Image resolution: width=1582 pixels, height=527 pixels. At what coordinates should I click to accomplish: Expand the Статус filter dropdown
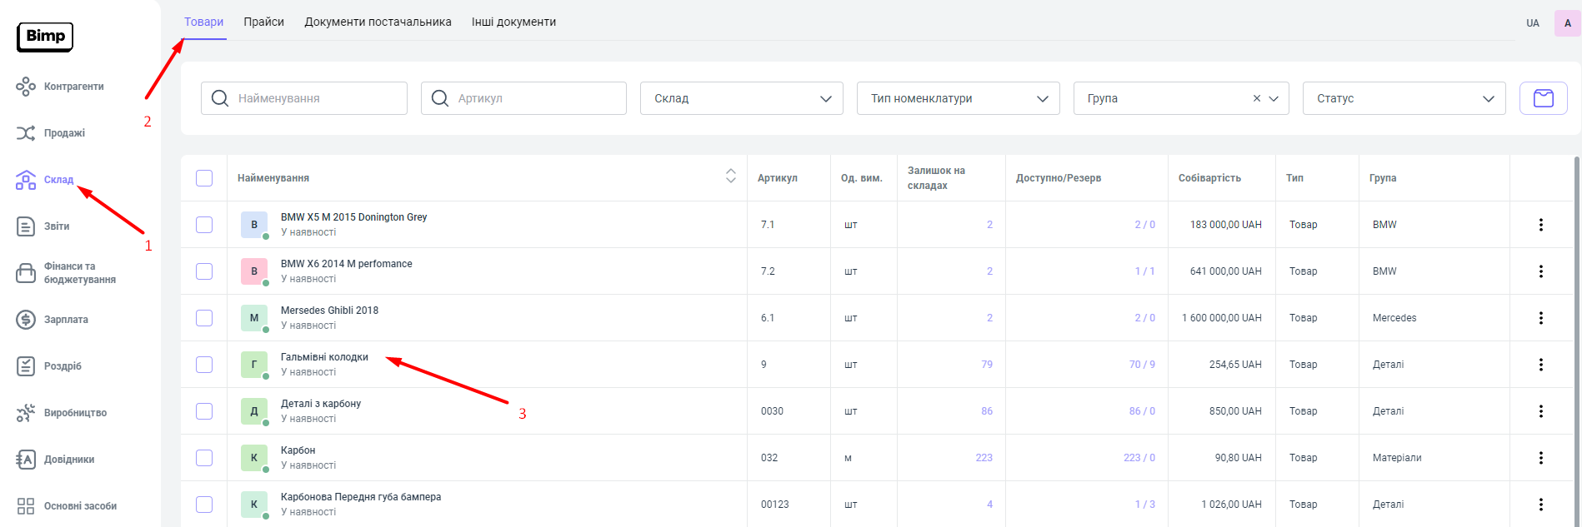1404,98
